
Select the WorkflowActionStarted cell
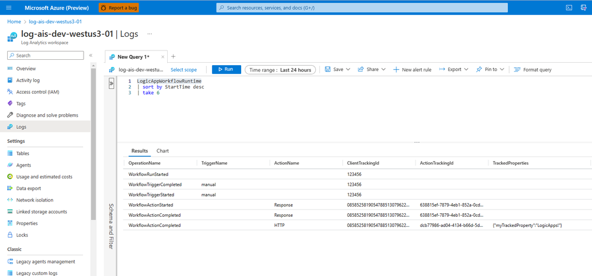151,205
